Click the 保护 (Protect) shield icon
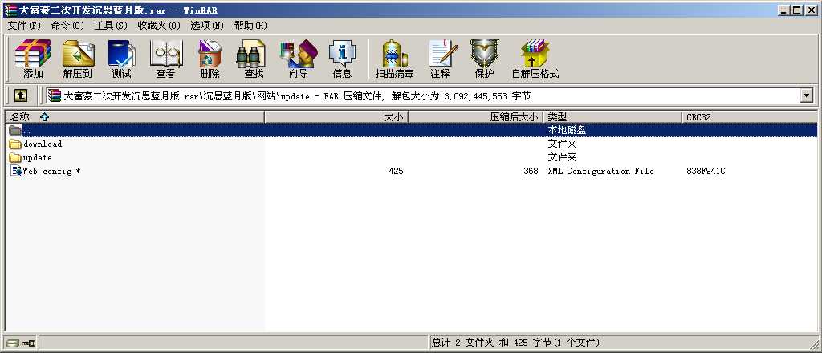Image resolution: width=822 pixels, height=353 pixels. pyautogui.click(x=484, y=58)
